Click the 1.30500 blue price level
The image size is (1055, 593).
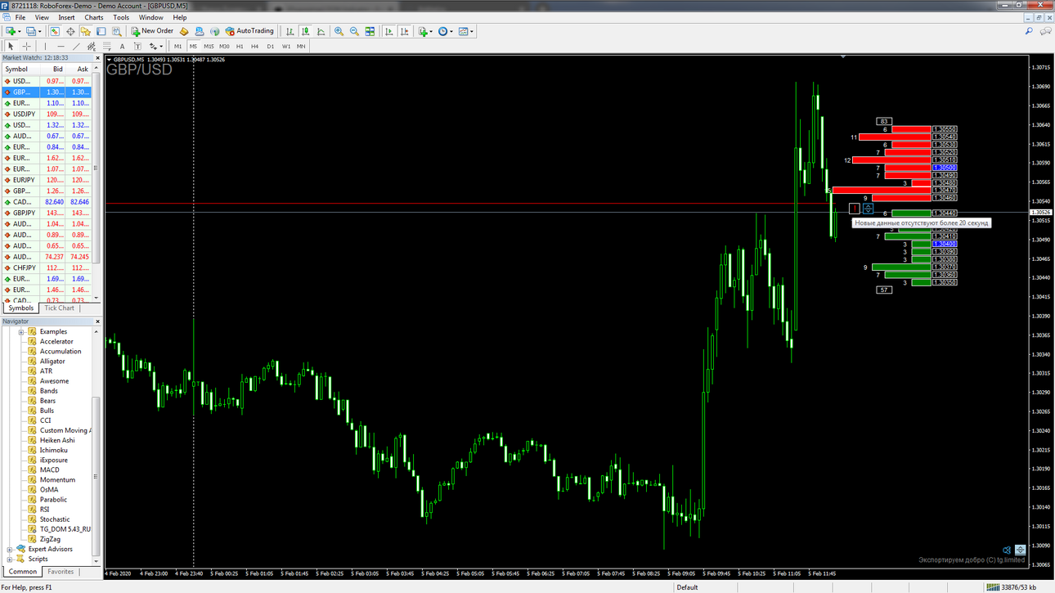click(945, 168)
